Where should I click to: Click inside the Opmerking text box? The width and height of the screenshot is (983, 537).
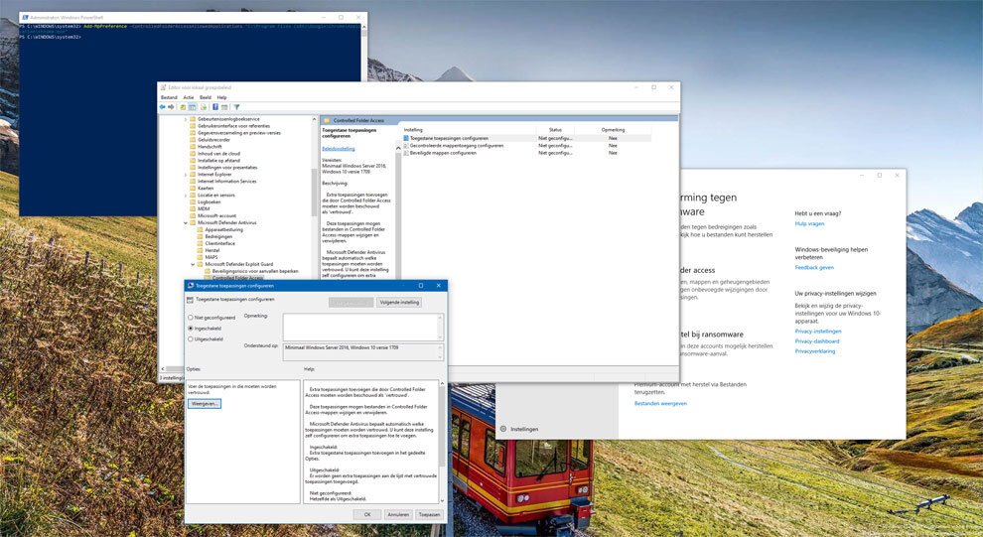click(363, 328)
